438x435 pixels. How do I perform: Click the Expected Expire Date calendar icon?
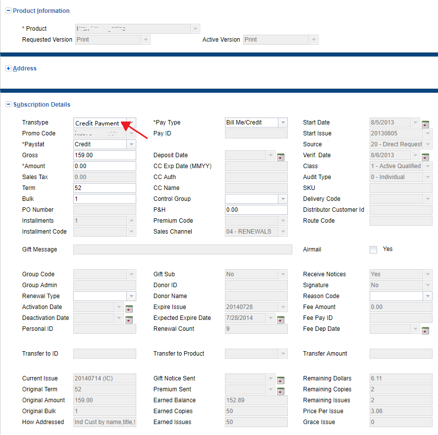(280, 319)
